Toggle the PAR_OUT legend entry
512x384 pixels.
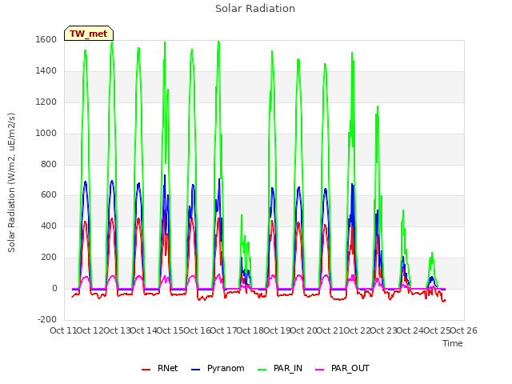pos(342,368)
